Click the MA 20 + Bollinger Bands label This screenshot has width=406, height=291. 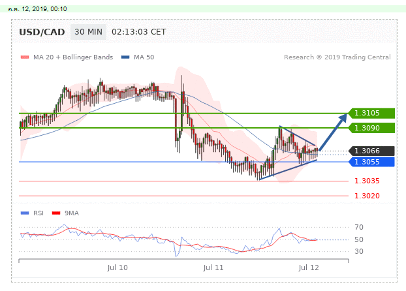[x=73, y=57]
